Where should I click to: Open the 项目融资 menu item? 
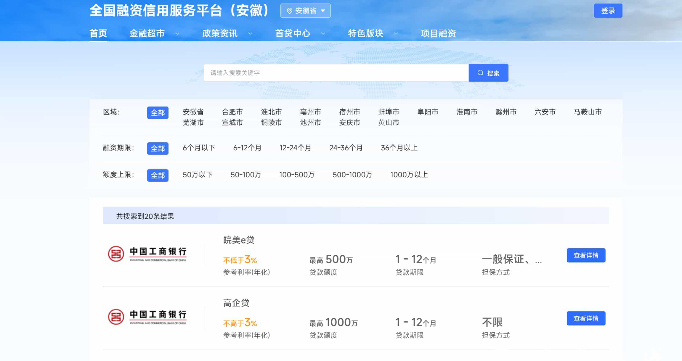[438, 33]
